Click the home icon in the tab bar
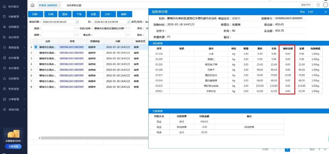The width and height of the screenshot is (329, 154). click(33, 5)
